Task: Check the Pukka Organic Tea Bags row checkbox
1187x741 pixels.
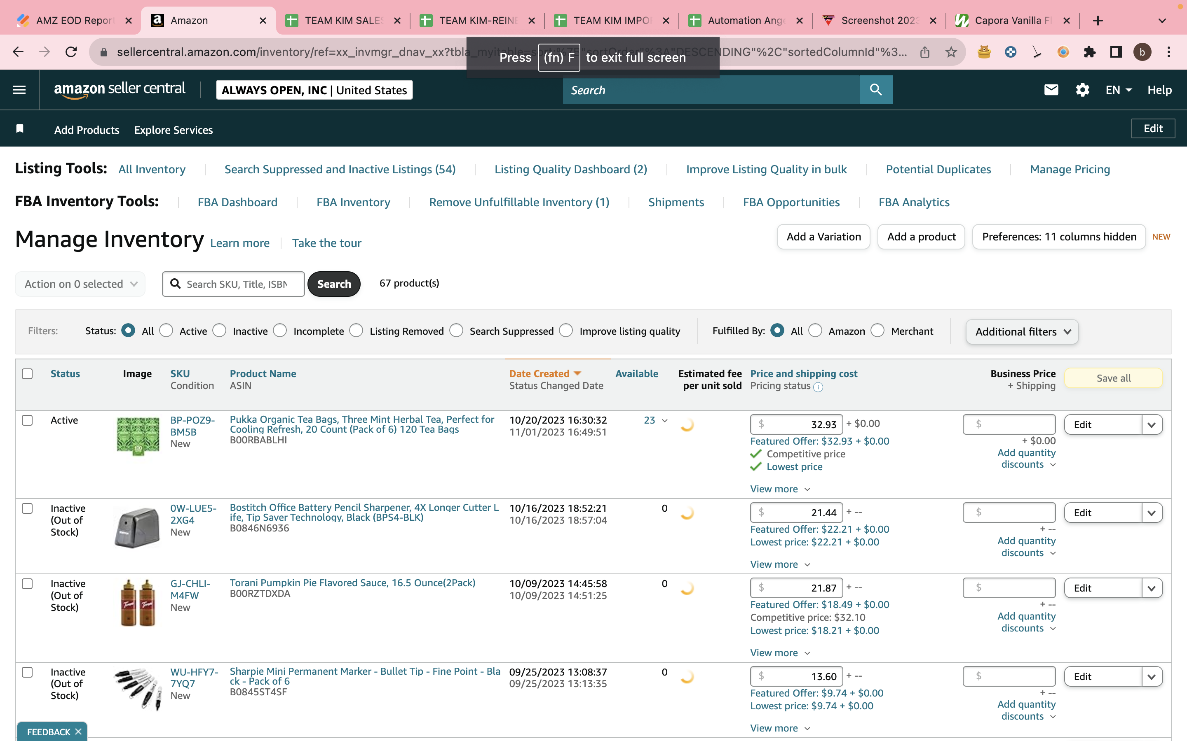Action: point(28,420)
